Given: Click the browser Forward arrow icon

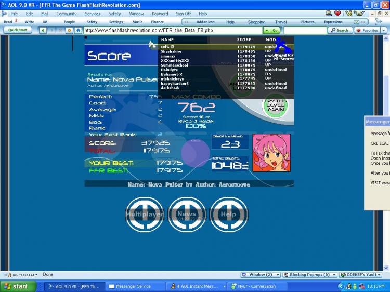Looking at the screenshot, I should coord(51,30).
